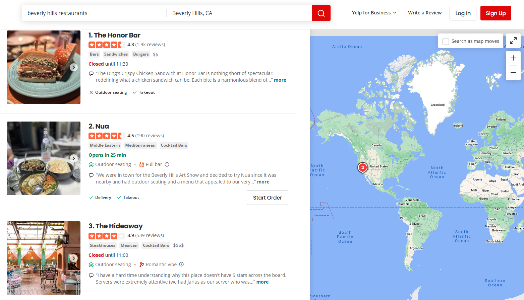Open the info icon beside Romantic vibe

click(x=181, y=264)
